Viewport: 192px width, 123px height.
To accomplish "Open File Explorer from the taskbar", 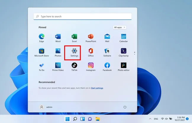I will click(x=98, y=119).
